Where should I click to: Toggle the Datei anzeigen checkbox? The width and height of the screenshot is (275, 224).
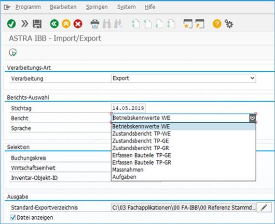13,218
